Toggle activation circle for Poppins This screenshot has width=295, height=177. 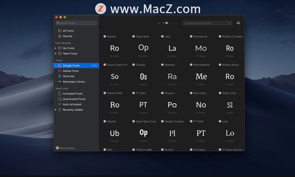[162, 93]
